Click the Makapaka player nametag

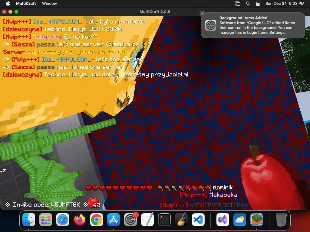tap(208, 195)
